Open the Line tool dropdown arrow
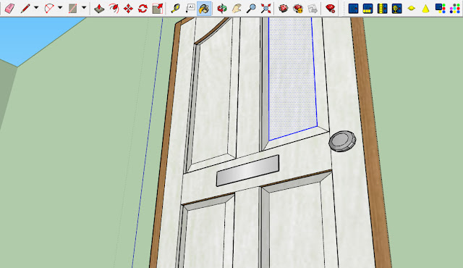Screen dimensions: 463x268 pos(36,8)
